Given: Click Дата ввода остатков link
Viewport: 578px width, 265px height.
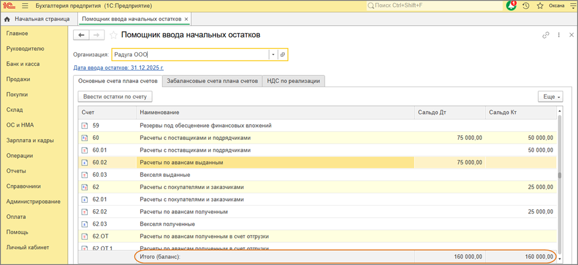Looking at the screenshot, I should point(110,68).
